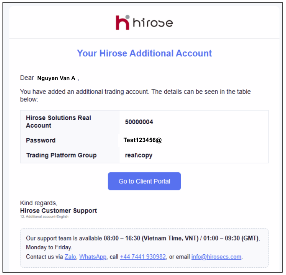Click the 'Kind regards,' closing line

point(38,203)
